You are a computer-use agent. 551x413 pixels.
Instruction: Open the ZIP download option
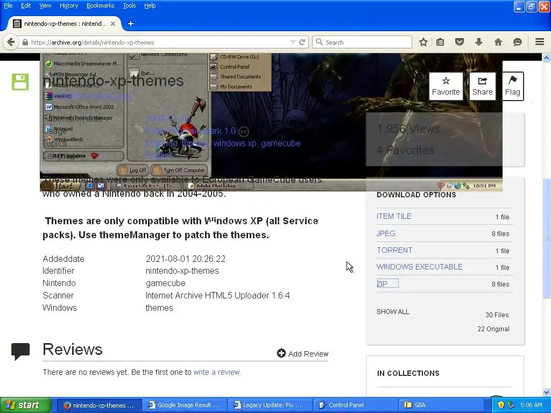[382, 284]
